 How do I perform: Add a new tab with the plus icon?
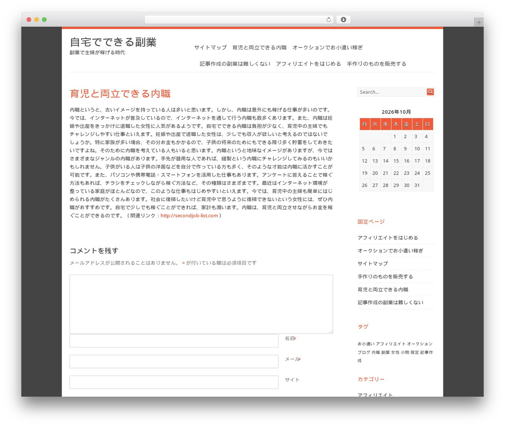pyautogui.click(x=479, y=22)
